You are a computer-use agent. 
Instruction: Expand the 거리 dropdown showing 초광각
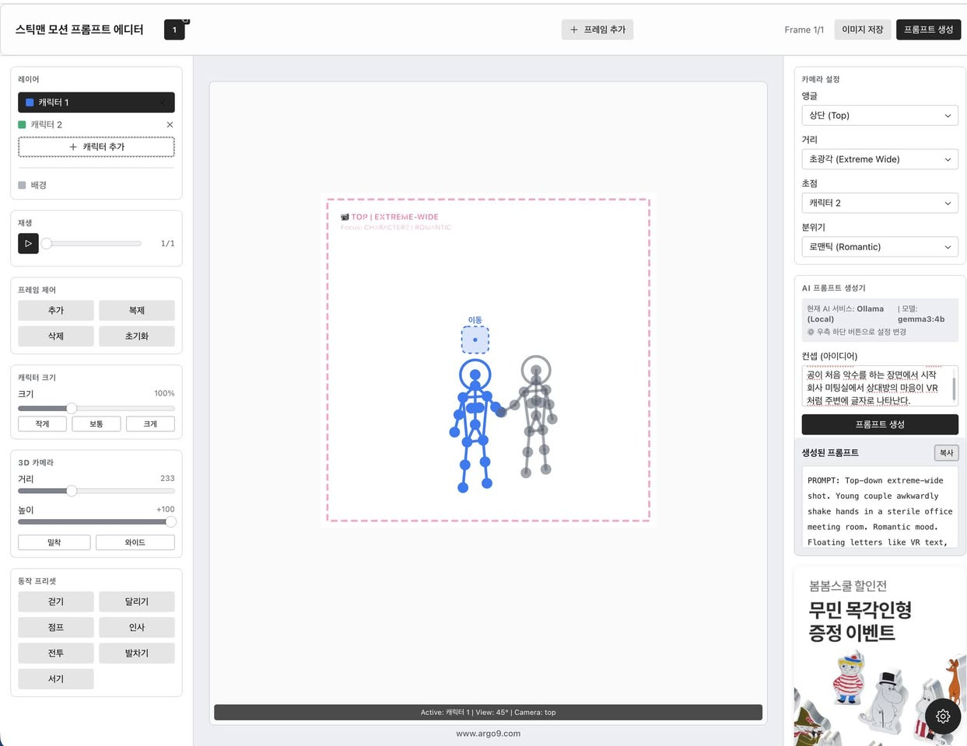879,159
